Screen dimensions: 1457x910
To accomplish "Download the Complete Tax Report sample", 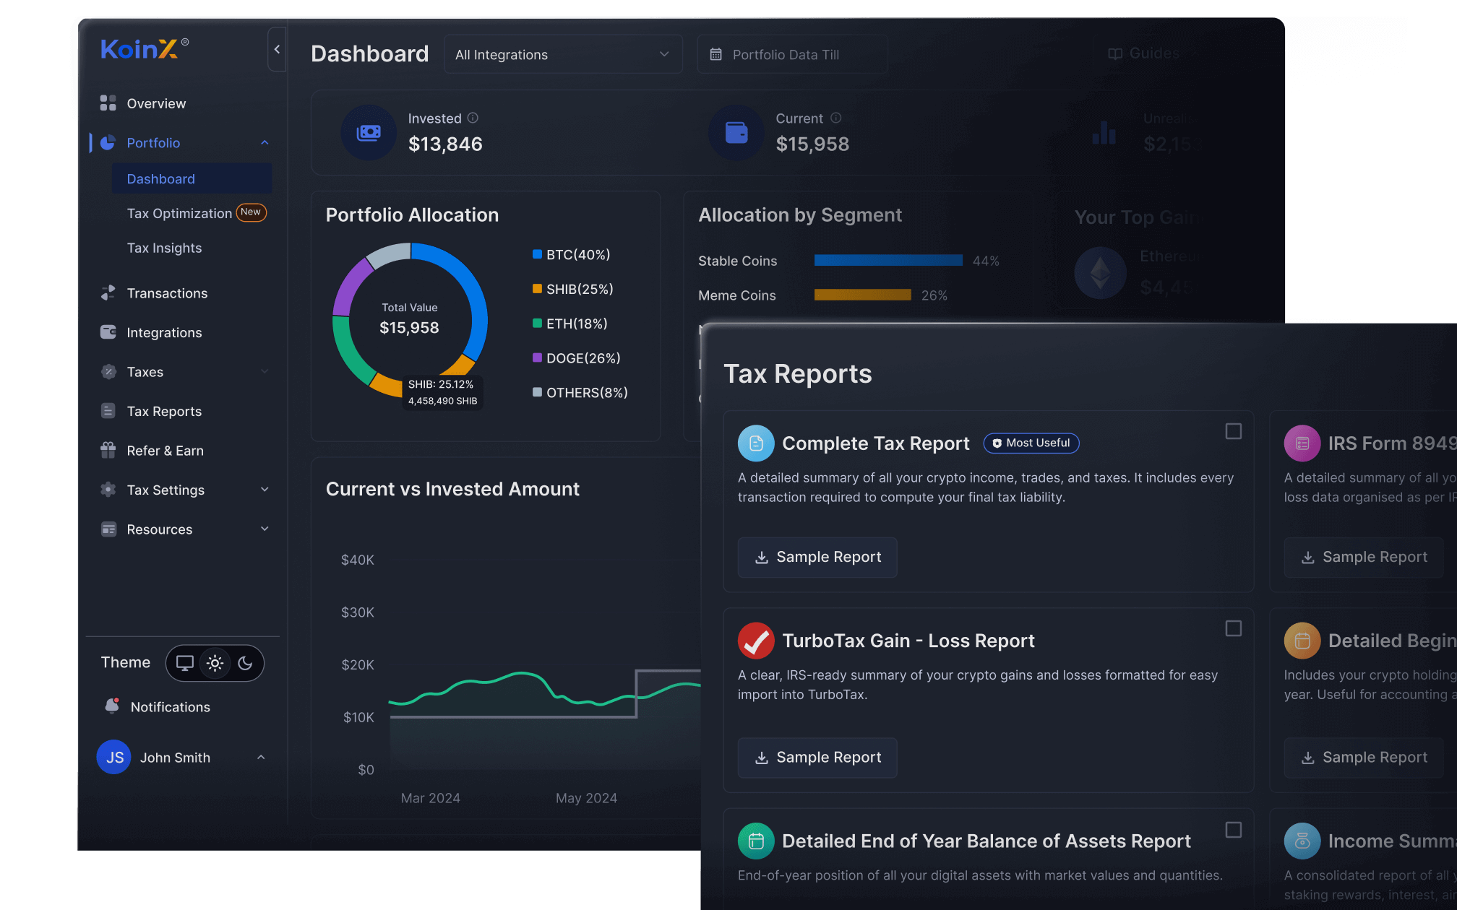I will point(817,557).
